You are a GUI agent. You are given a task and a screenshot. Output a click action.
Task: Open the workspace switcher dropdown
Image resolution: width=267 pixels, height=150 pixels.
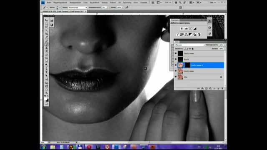(213, 2)
